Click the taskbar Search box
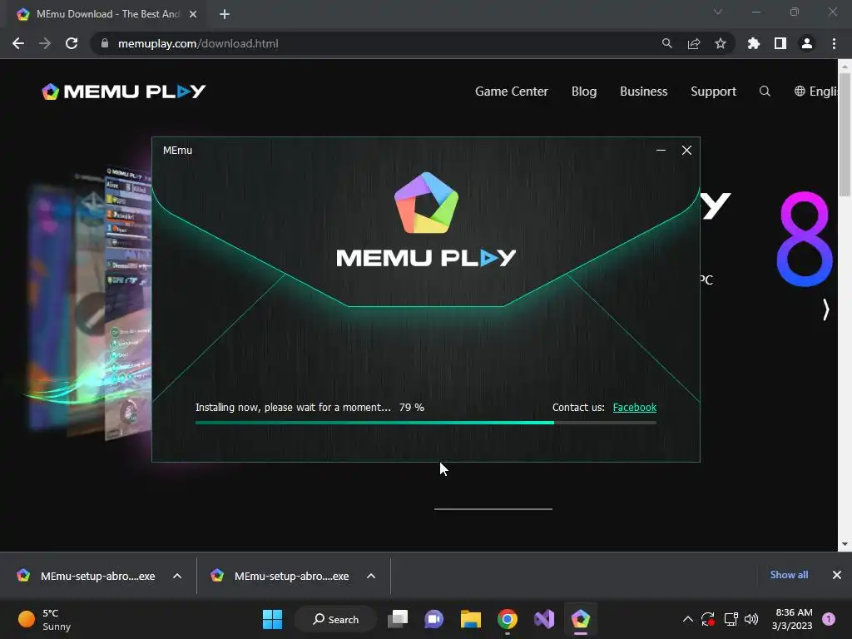 click(335, 619)
